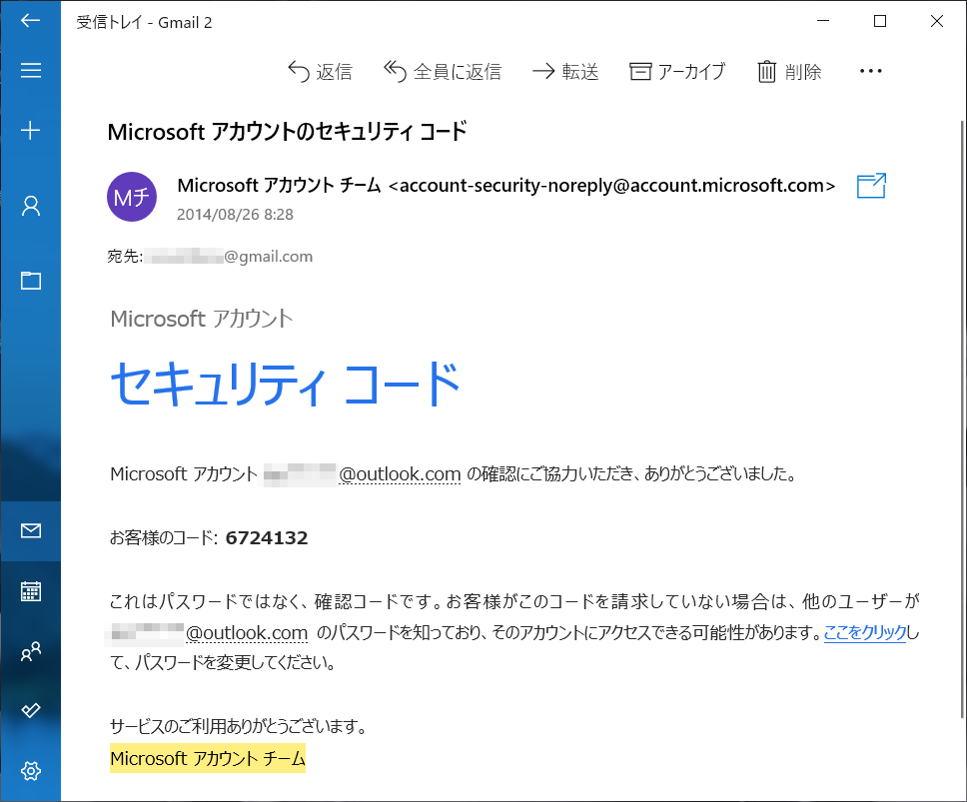The image size is (967, 802).
Task: Click the large blue セキュリティ コード heading
Action: (285, 384)
